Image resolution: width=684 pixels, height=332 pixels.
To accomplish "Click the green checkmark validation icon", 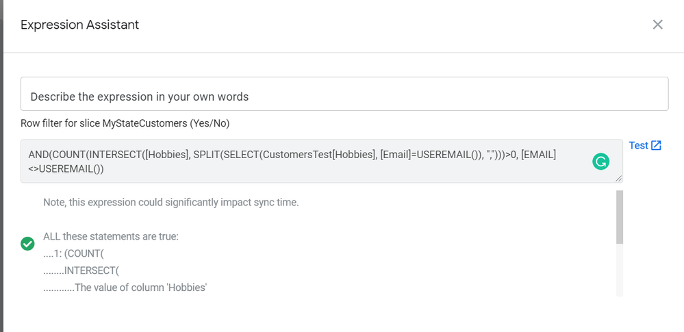I will 27,244.
